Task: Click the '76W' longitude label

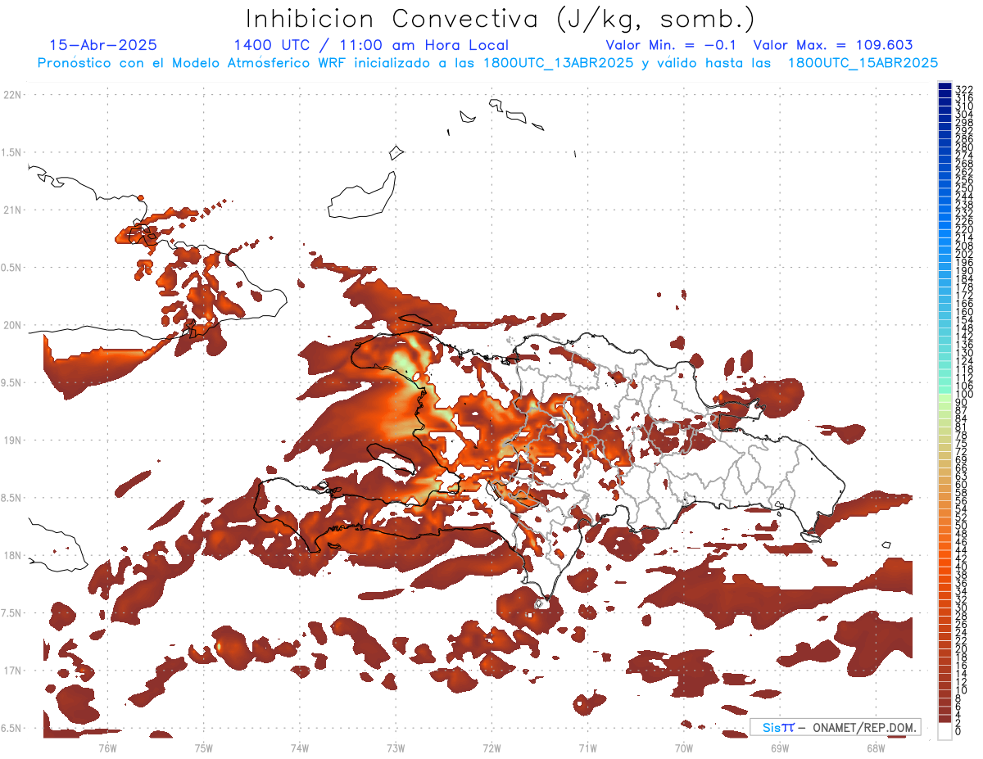Action: [107, 748]
